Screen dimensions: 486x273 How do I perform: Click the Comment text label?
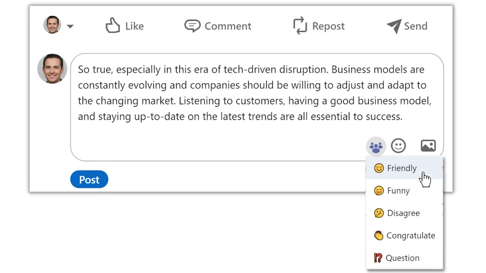[x=228, y=26]
